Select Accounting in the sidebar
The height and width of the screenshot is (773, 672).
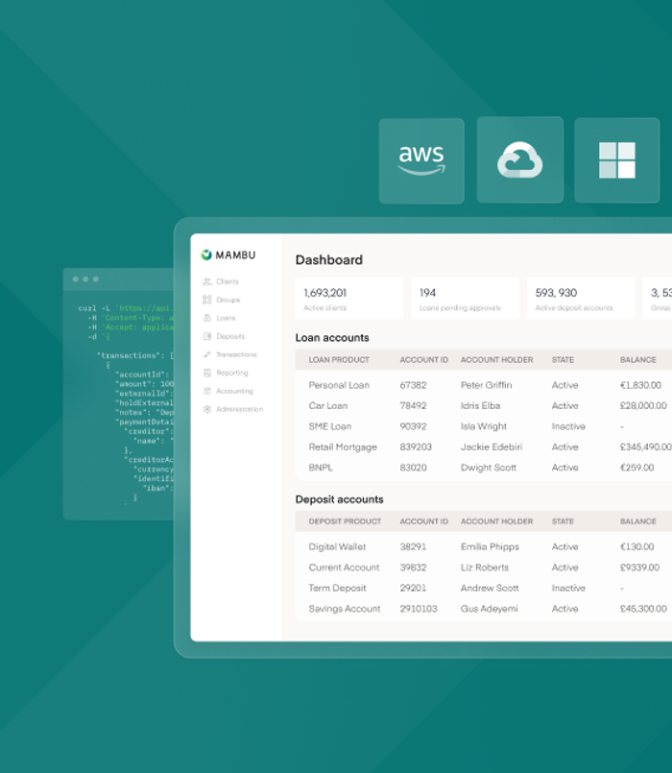228,391
